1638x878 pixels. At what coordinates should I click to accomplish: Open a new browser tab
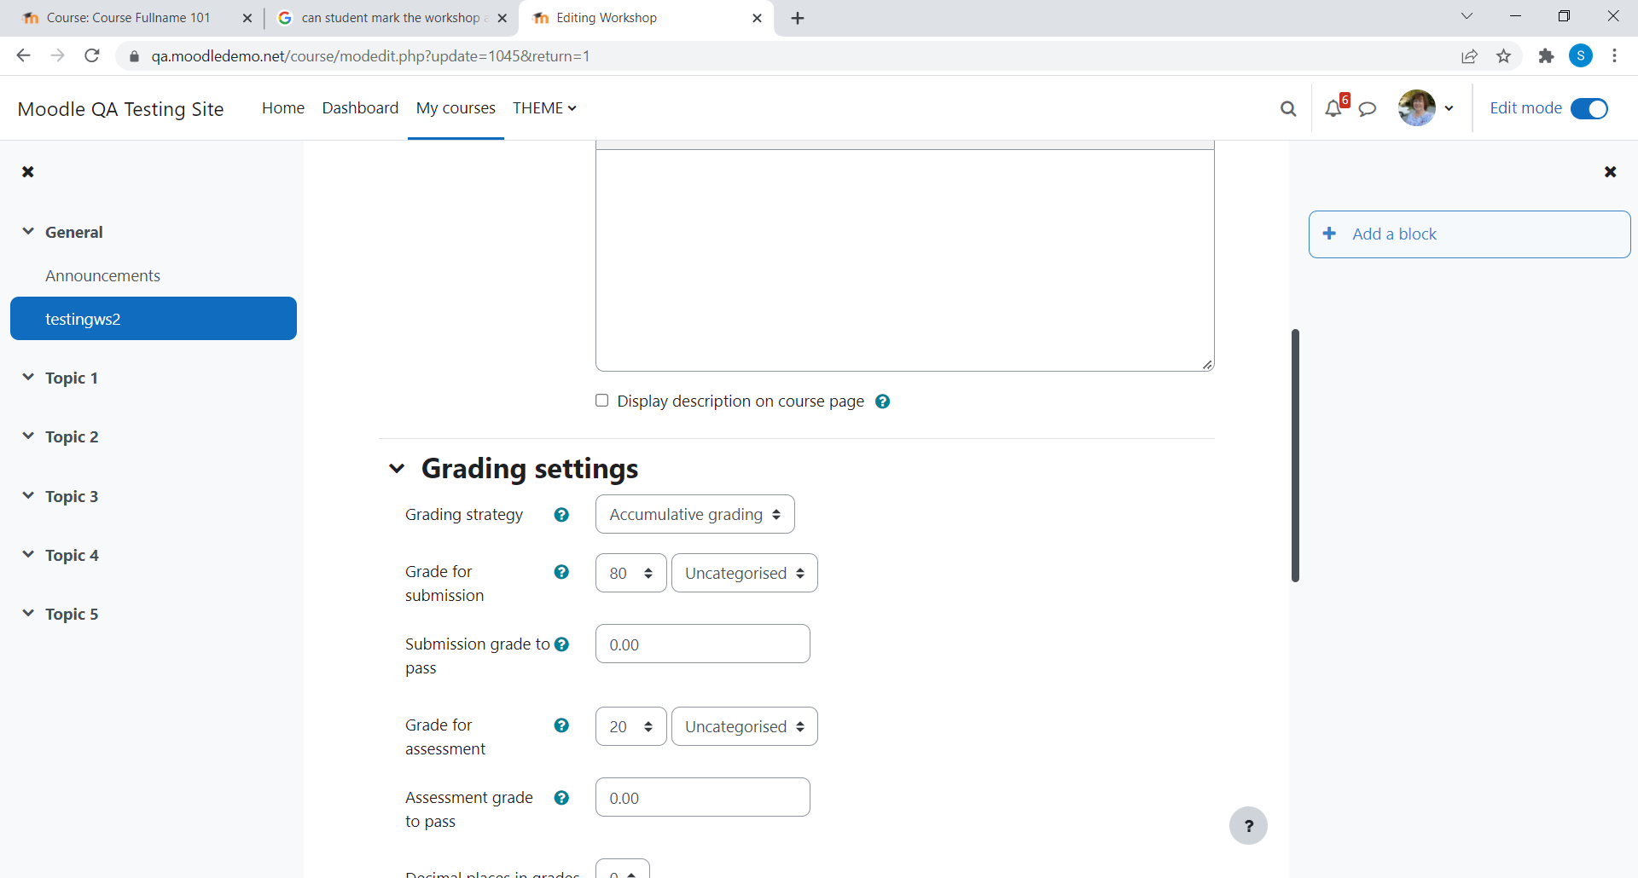(x=798, y=18)
